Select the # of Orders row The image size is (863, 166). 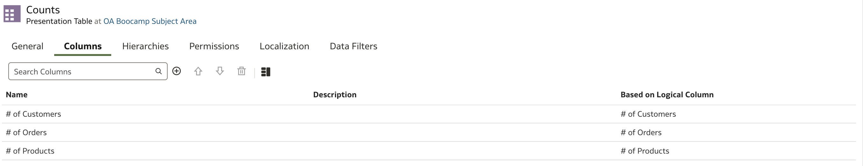pyautogui.click(x=429, y=133)
